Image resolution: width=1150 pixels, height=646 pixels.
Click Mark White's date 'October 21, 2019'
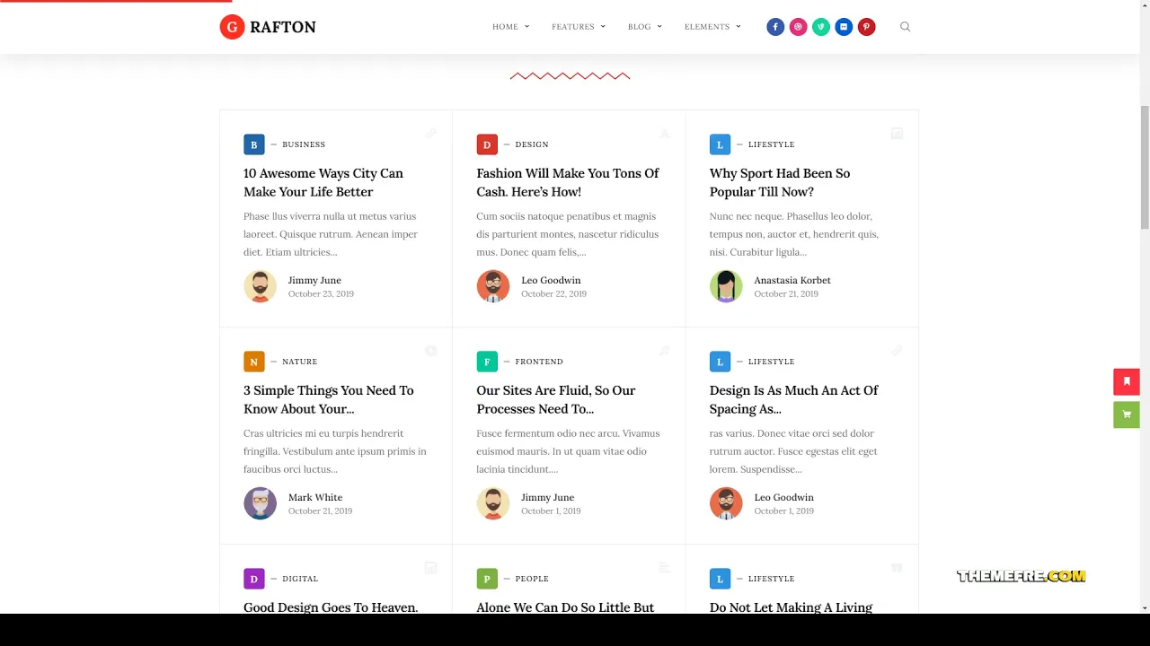320,511
